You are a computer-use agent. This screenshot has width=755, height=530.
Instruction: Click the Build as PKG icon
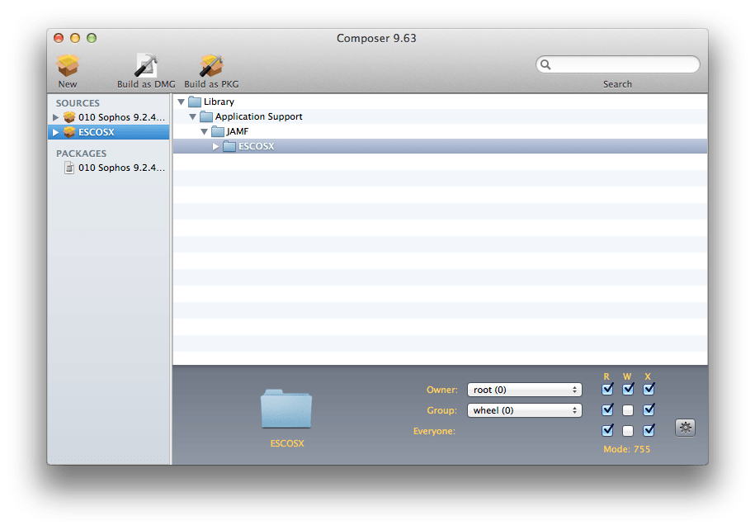click(211, 65)
